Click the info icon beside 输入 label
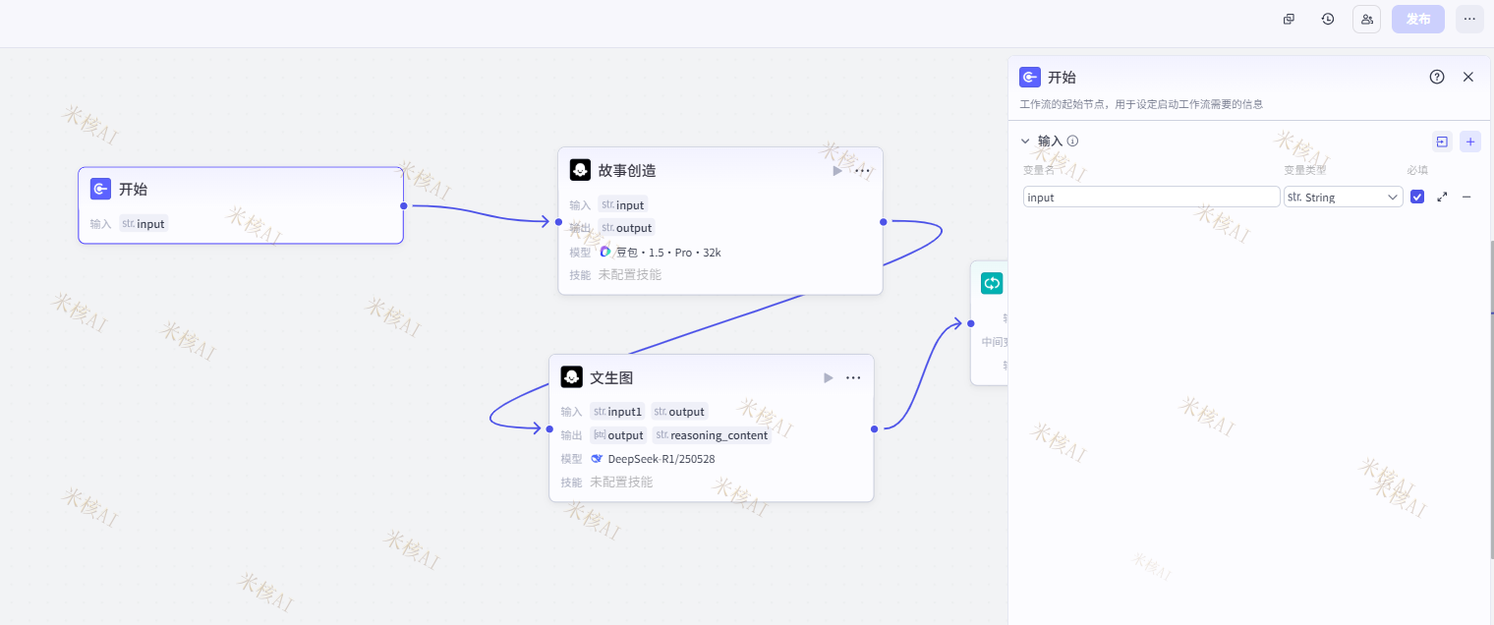Viewport: 1494px width, 625px height. tap(1072, 141)
